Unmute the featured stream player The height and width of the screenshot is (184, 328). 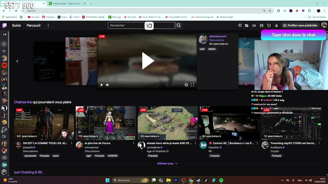[108, 85]
